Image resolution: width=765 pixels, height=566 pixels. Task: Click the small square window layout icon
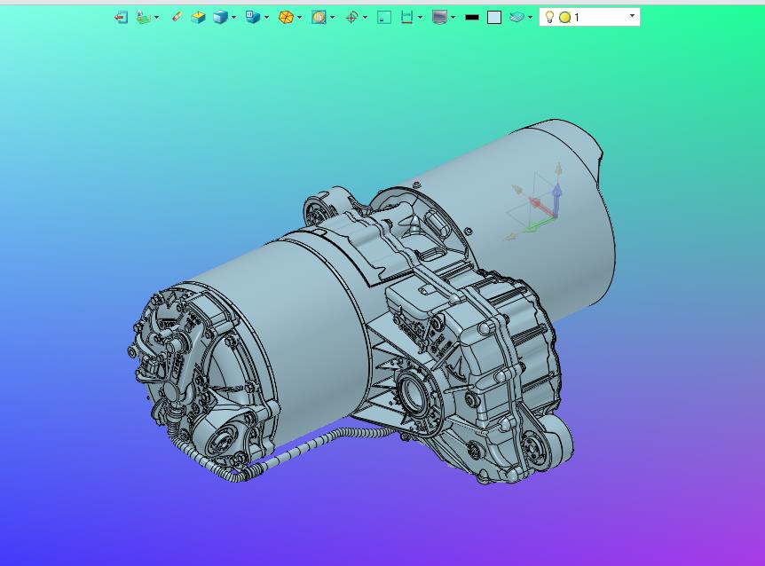[384, 18]
